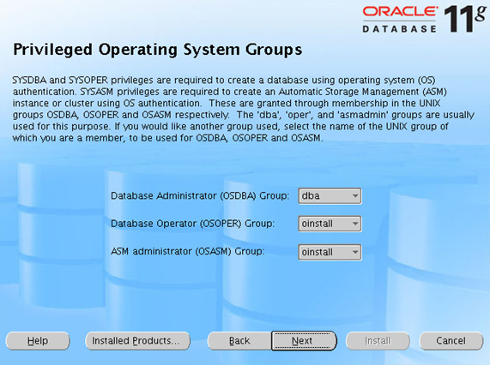Open the OSDBA group dropdown arrow
Viewport: 490px width, 365px height.
pyautogui.click(x=355, y=196)
